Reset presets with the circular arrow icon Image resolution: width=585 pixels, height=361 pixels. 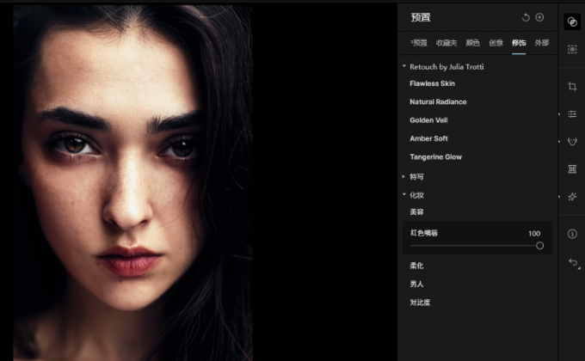pos(526,17)
